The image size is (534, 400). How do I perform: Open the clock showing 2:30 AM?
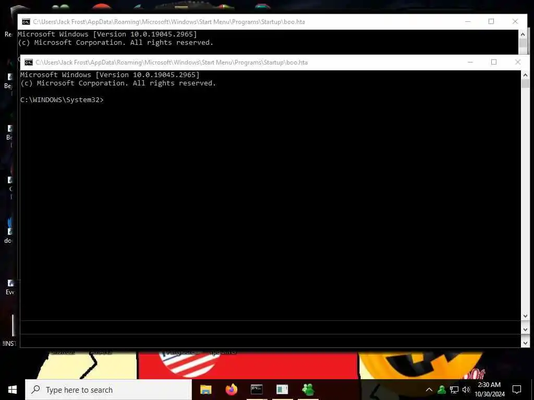489,390
